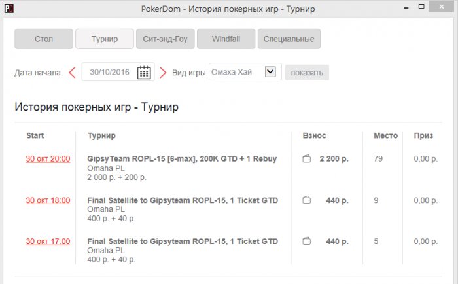Click the Омаха Хай game type field
Image resolution: width=458 pixels, height=284 pixels.
[x=245, y=71]
